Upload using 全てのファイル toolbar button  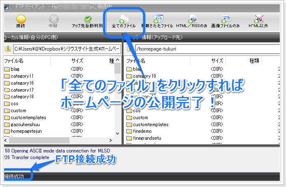click(124, 21)
